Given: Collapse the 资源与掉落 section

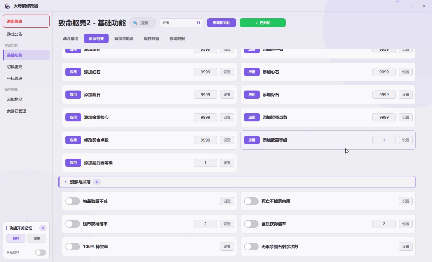Looking at the screenshot, I should pyautogui.click(x=237, y=182).
